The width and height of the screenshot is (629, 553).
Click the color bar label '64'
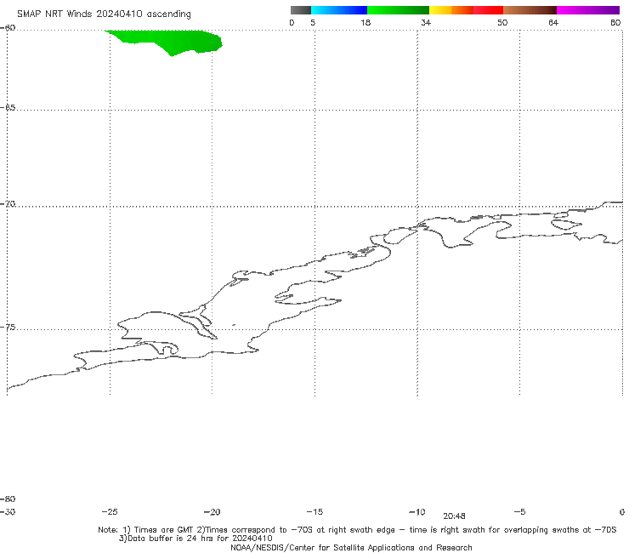pyautogui.click(x=553, y=22)
